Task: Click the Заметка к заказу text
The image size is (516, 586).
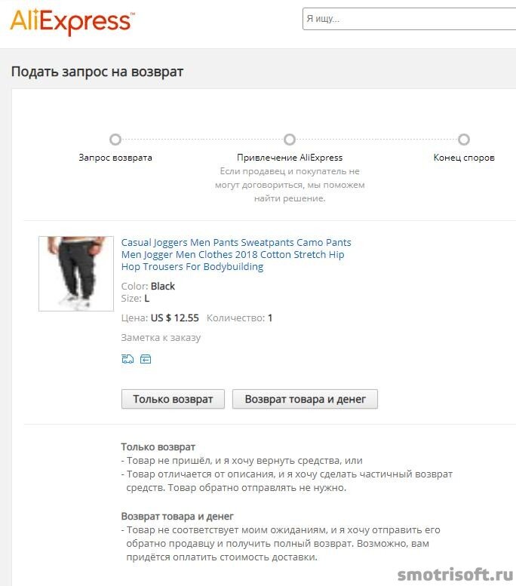Action: 161,337
